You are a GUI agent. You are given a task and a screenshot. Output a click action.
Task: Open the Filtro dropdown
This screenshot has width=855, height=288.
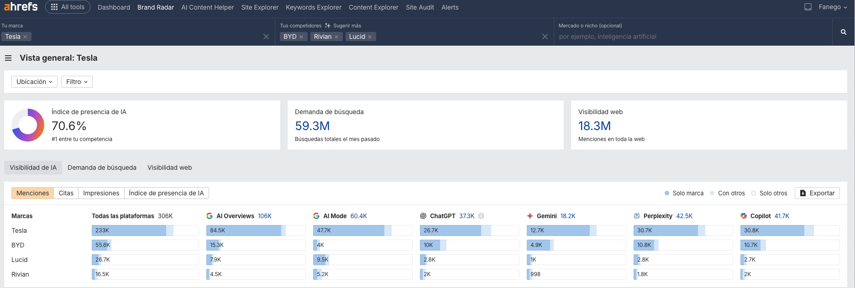click(77, 82)
